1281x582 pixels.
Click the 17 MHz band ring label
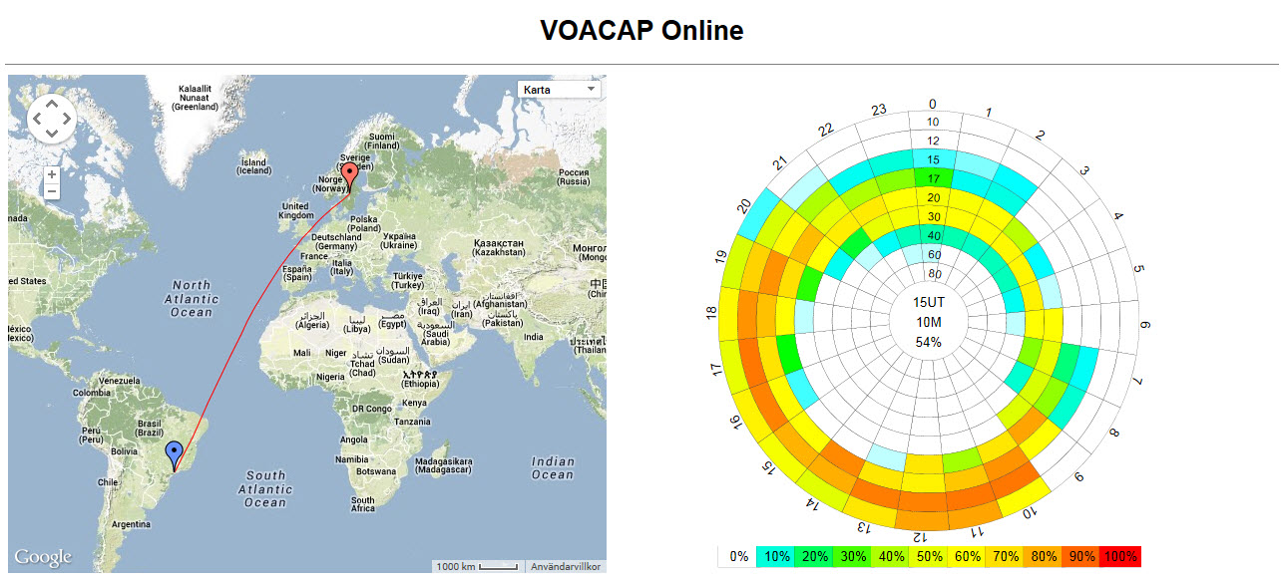pyautogui.click(x=933, y=178)
